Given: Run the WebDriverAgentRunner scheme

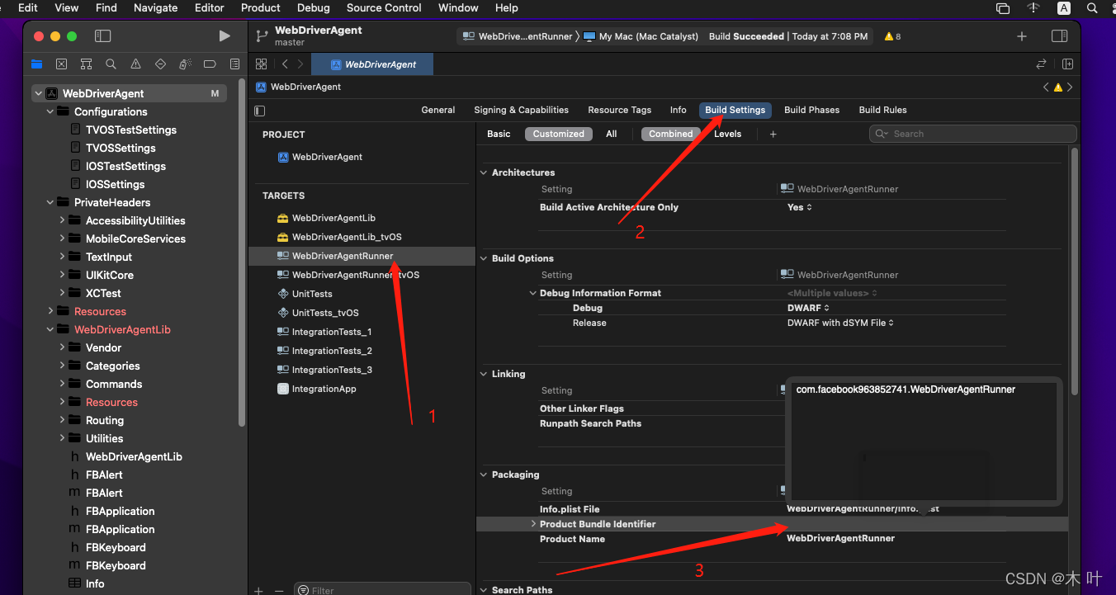Looking at the screenshot, I should pos(225,36).
